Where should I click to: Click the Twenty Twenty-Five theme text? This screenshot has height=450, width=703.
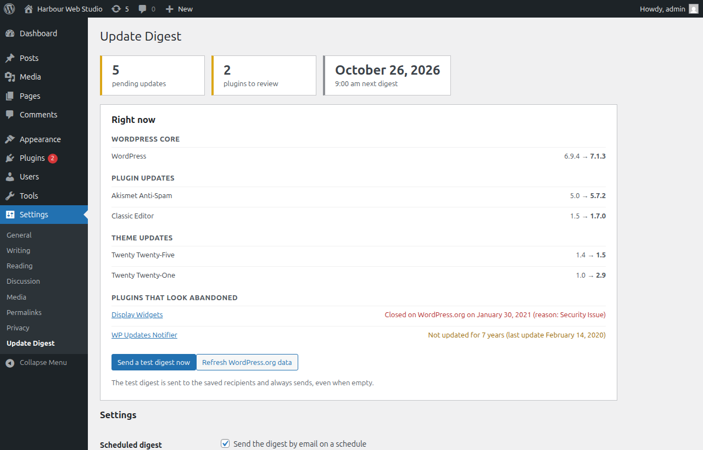(143, 255)
